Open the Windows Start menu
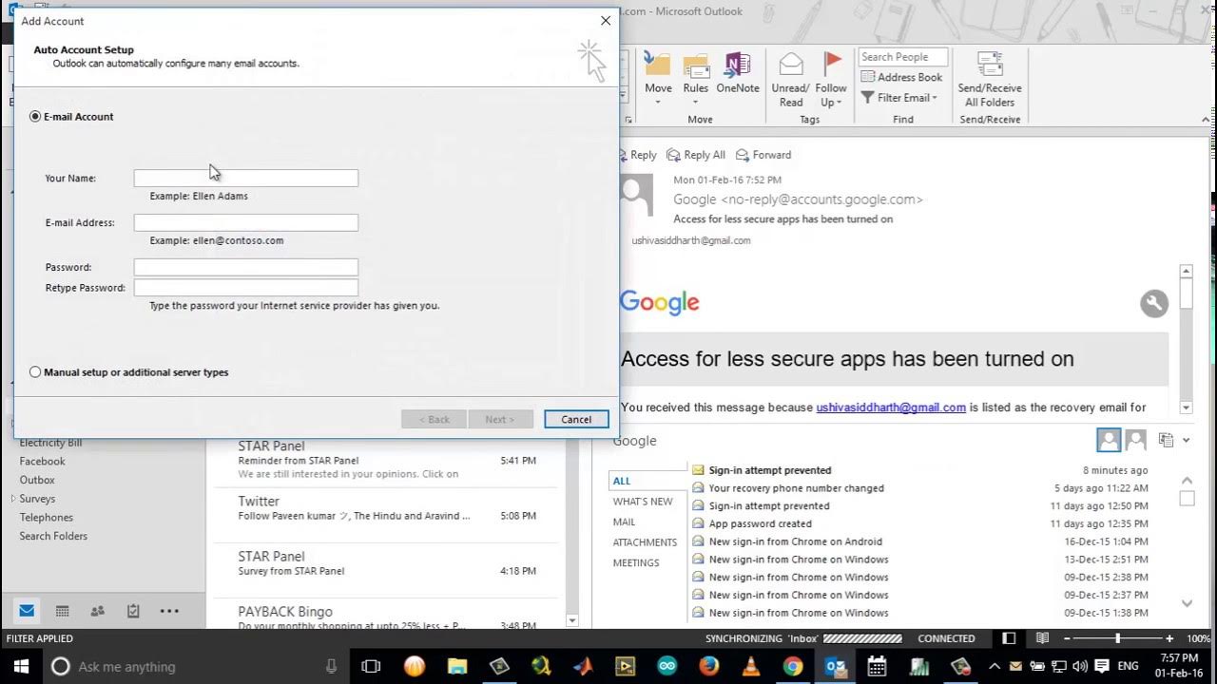The image size is (1217, 684). point(21,666)
